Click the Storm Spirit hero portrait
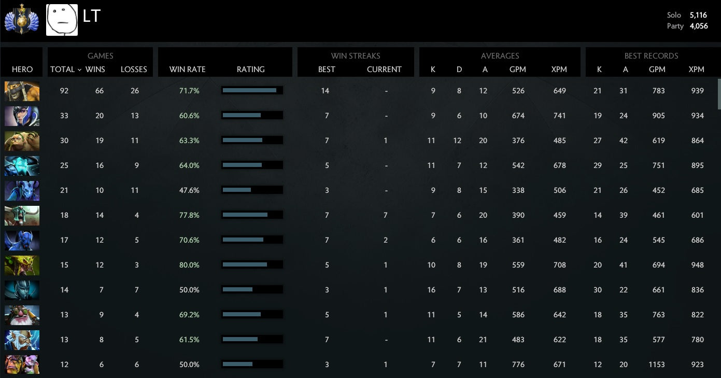This screenshot has height=378, width=721. (x=22, y=166)
